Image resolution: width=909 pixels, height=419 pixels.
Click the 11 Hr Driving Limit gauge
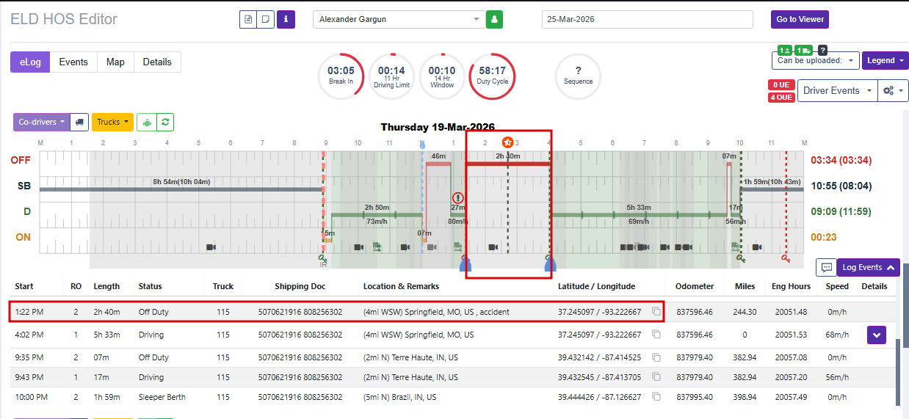click(391, 76)
